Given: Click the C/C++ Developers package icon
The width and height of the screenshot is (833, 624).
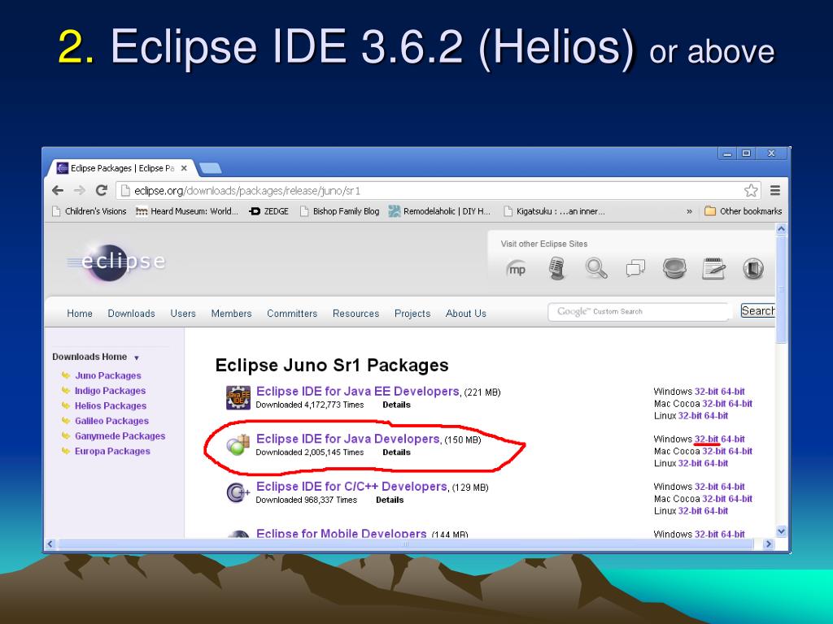Looking at the screenshot, I should coord(238,493).
